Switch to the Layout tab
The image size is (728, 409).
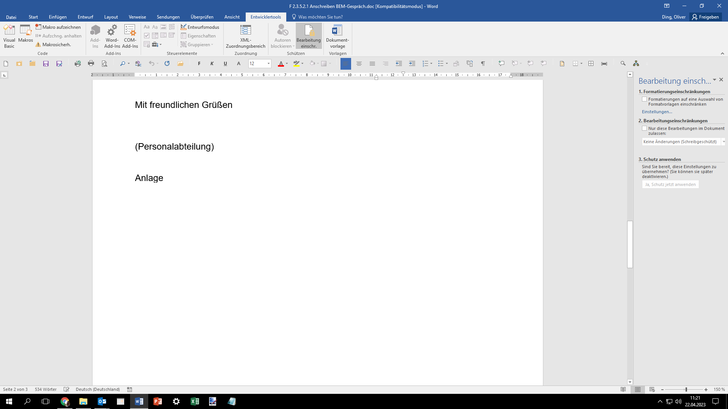[x=111, y=17]
